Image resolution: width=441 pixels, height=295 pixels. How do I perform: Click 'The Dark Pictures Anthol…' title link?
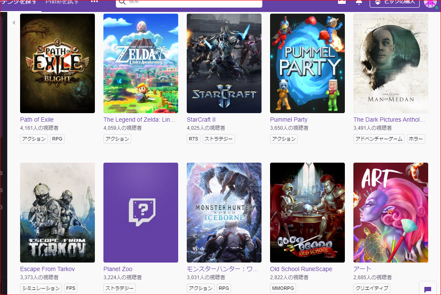pyautogui.click(x=389, y=120)
